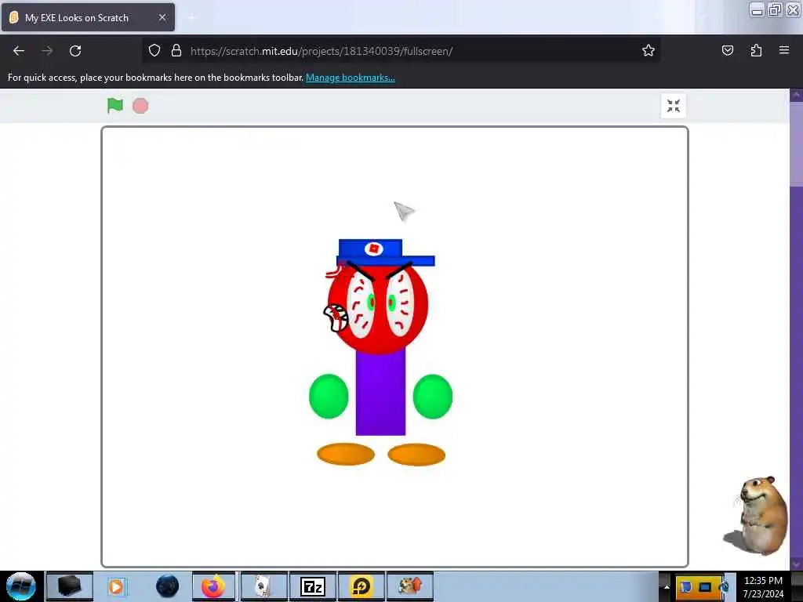Click the red-headed character sprite on stage
Screen dimensions: 803x602
[x=380, y=352]
